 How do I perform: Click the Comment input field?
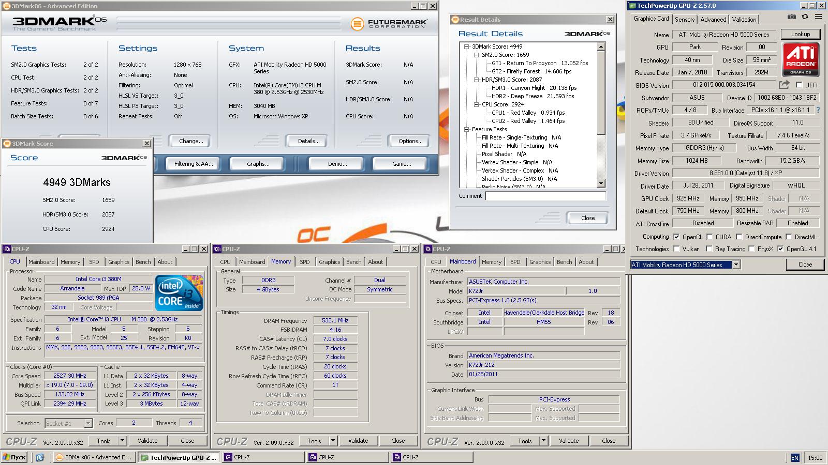click(x=545, y=196)
